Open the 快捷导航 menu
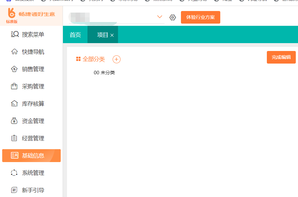This screenshot has width=298, height=197. coord(31,52)
